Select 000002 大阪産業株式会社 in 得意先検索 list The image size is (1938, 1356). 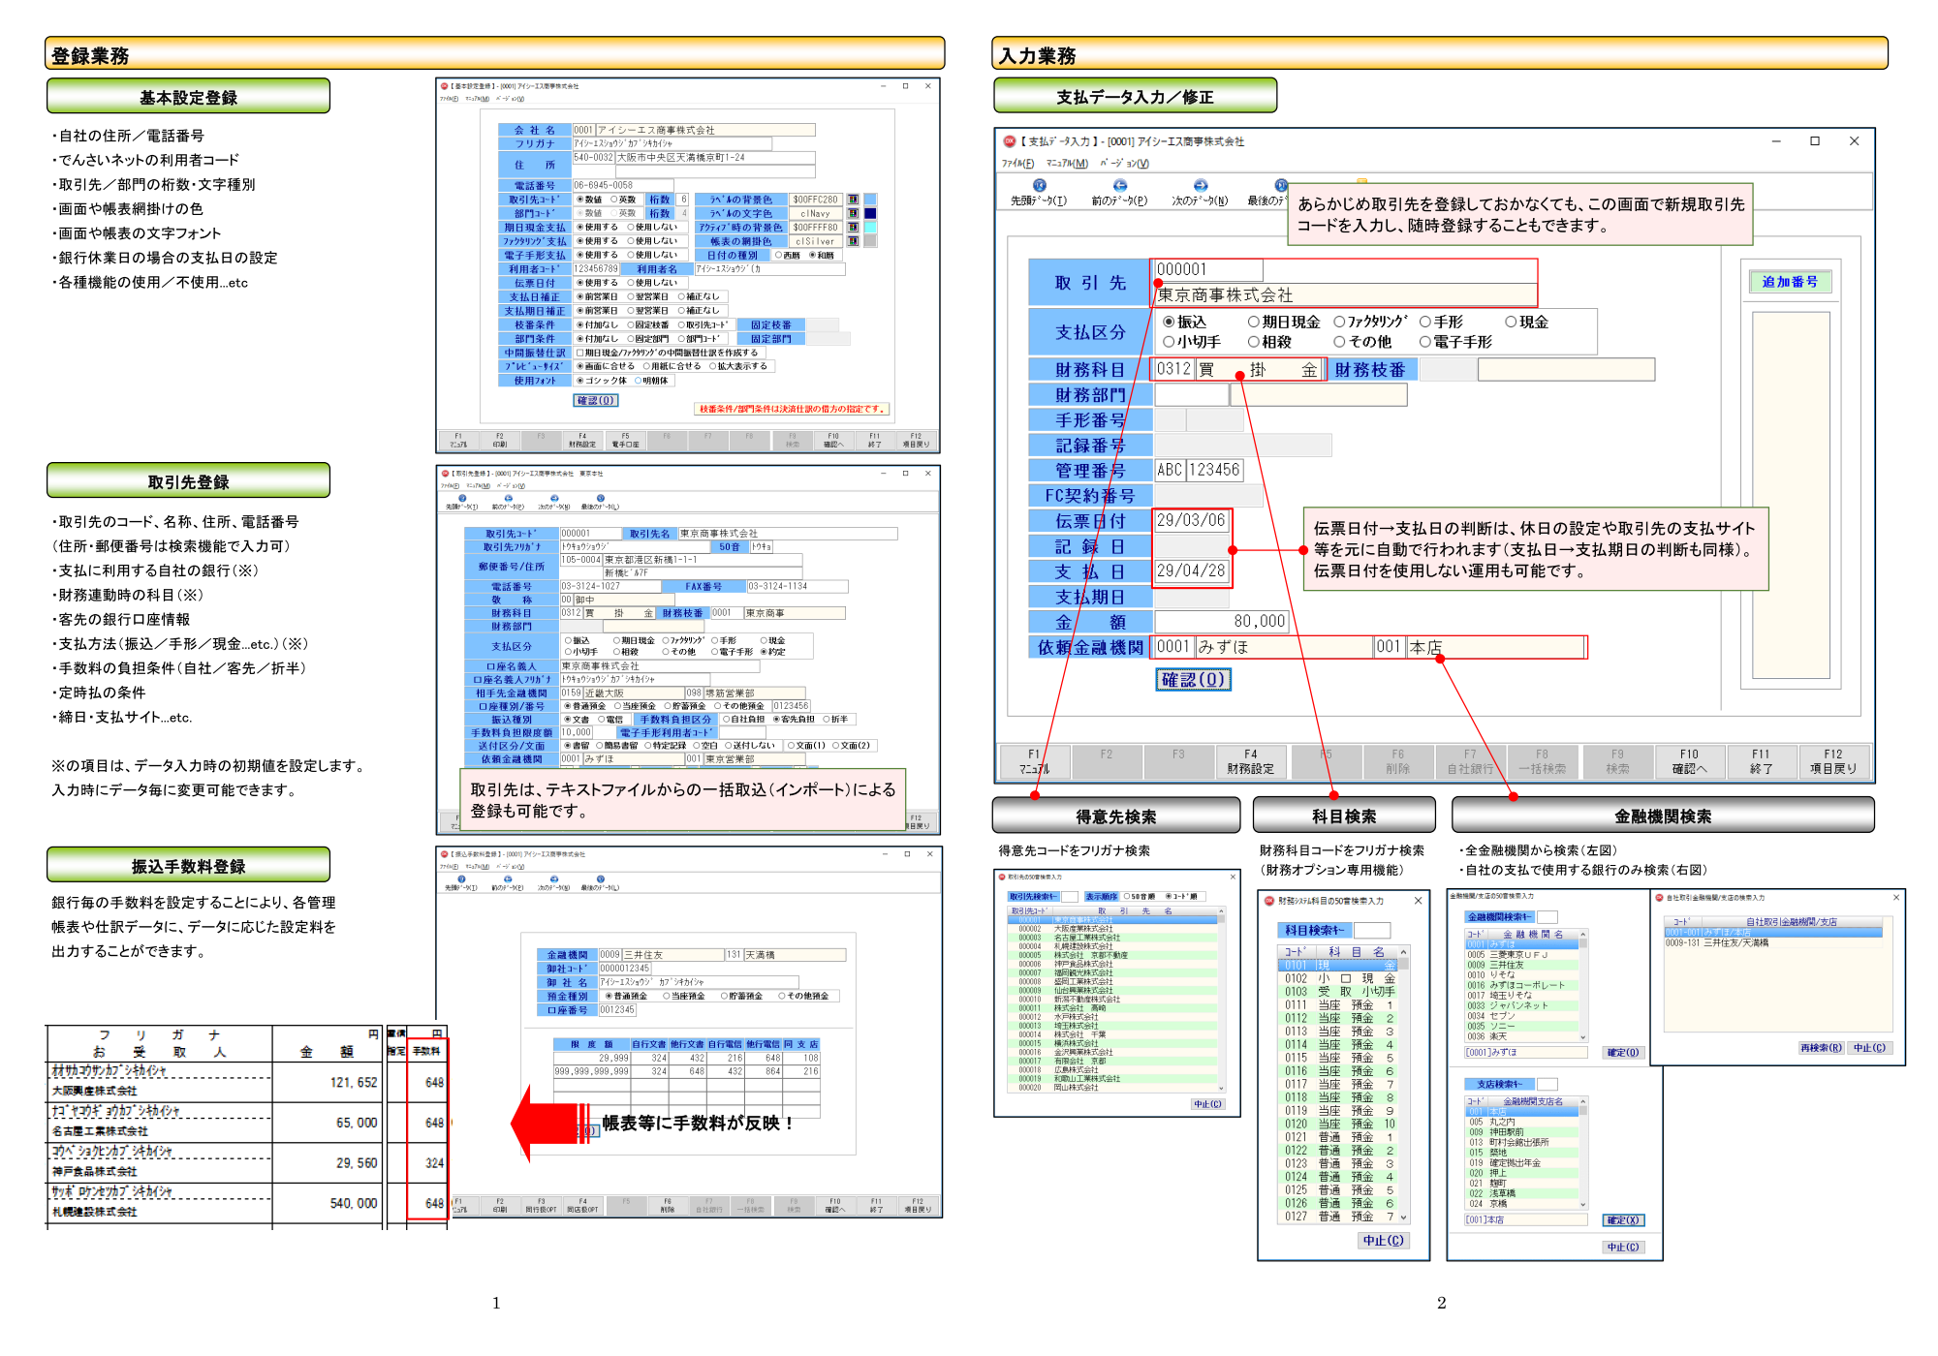1112,928
